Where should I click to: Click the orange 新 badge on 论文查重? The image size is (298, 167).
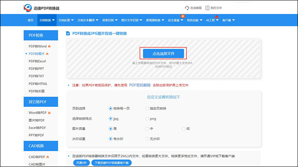tap(183, 16)
